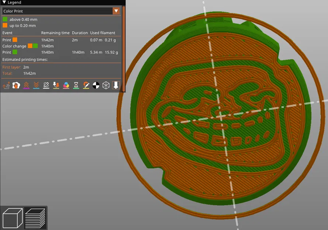The width and height of the screenshot is (328, 230).
Task: Toggle custom G-codes visibility (gear pencil icon)
Action: point(86,85)
